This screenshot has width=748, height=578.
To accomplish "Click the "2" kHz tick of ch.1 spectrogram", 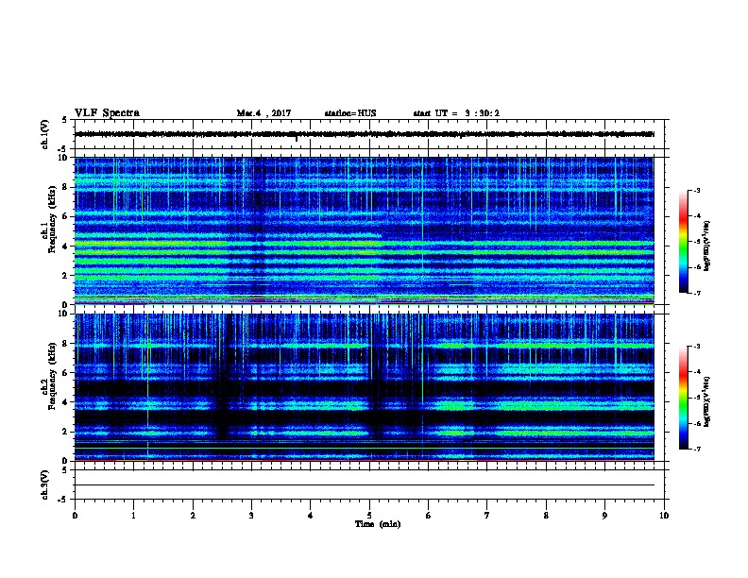I will (x=66, y=275).
